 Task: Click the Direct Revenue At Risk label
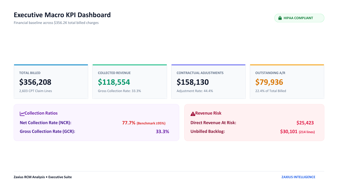pyautogui.click(x=213, y=123)
